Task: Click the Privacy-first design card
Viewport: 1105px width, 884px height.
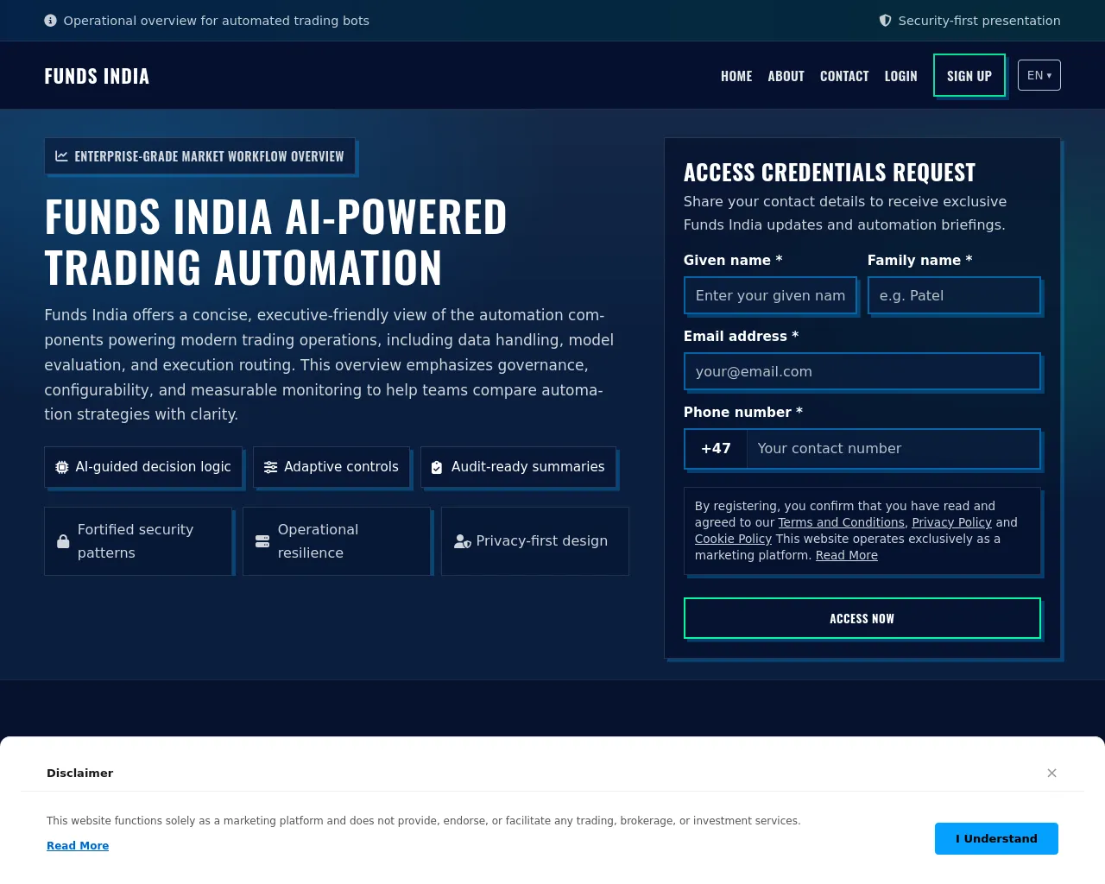Action: (535, 541)
